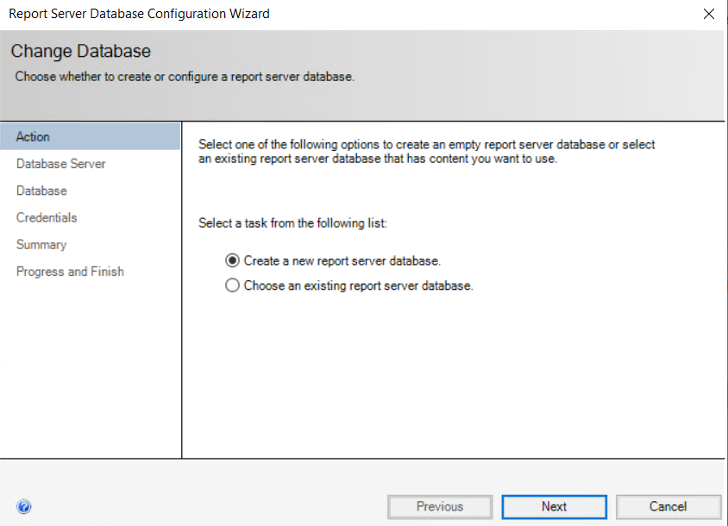
Task: Click the blue help question mark icon
Action: [x=24, y=507]
